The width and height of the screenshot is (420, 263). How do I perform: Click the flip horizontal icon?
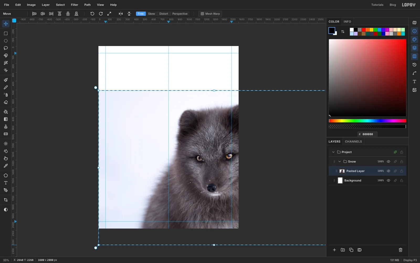[121, 14]
